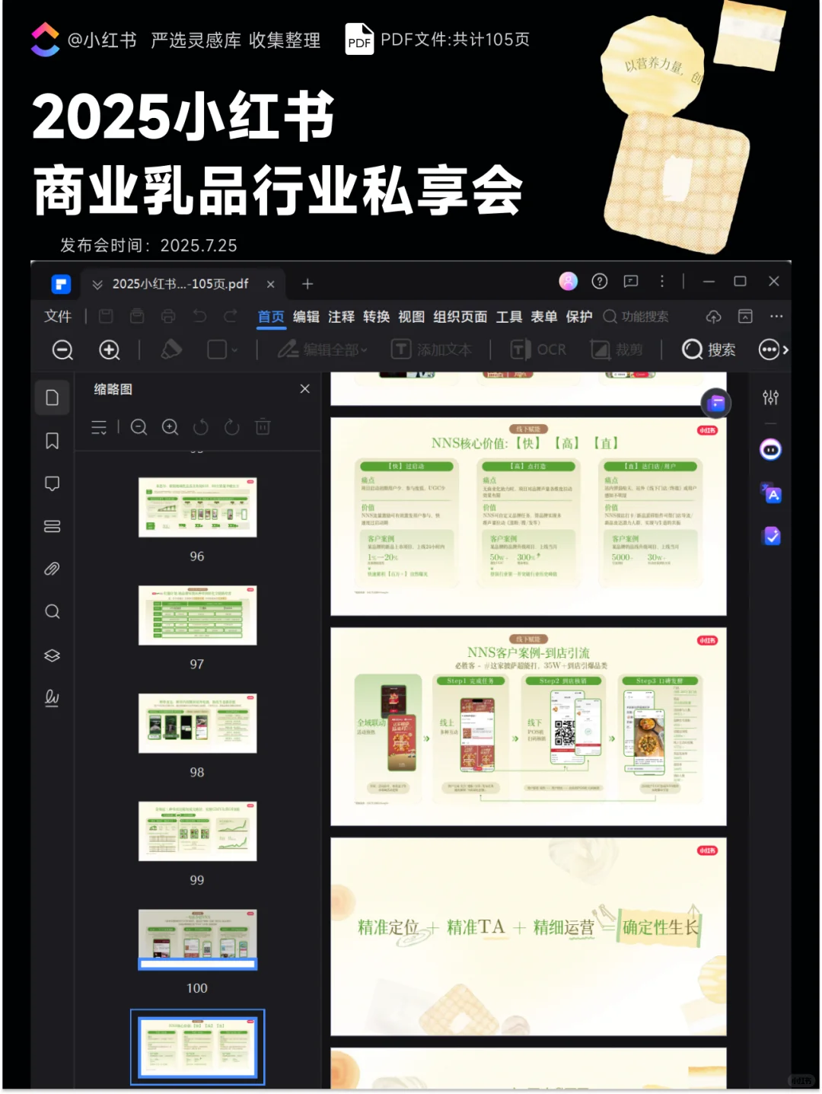Click the 搜索 button on the toolbar
Viewport: 822px width, 1094px height.
[708, 349]
